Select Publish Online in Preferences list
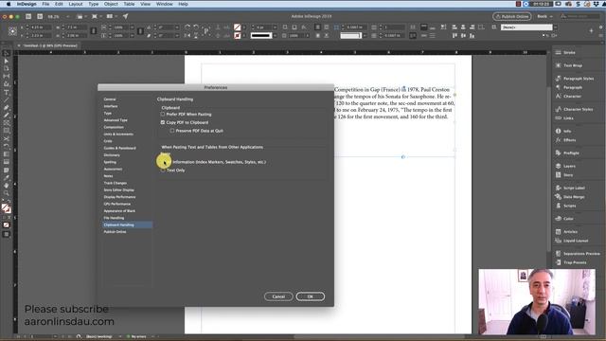The image size is (606, 341). [x=115, y=231]
